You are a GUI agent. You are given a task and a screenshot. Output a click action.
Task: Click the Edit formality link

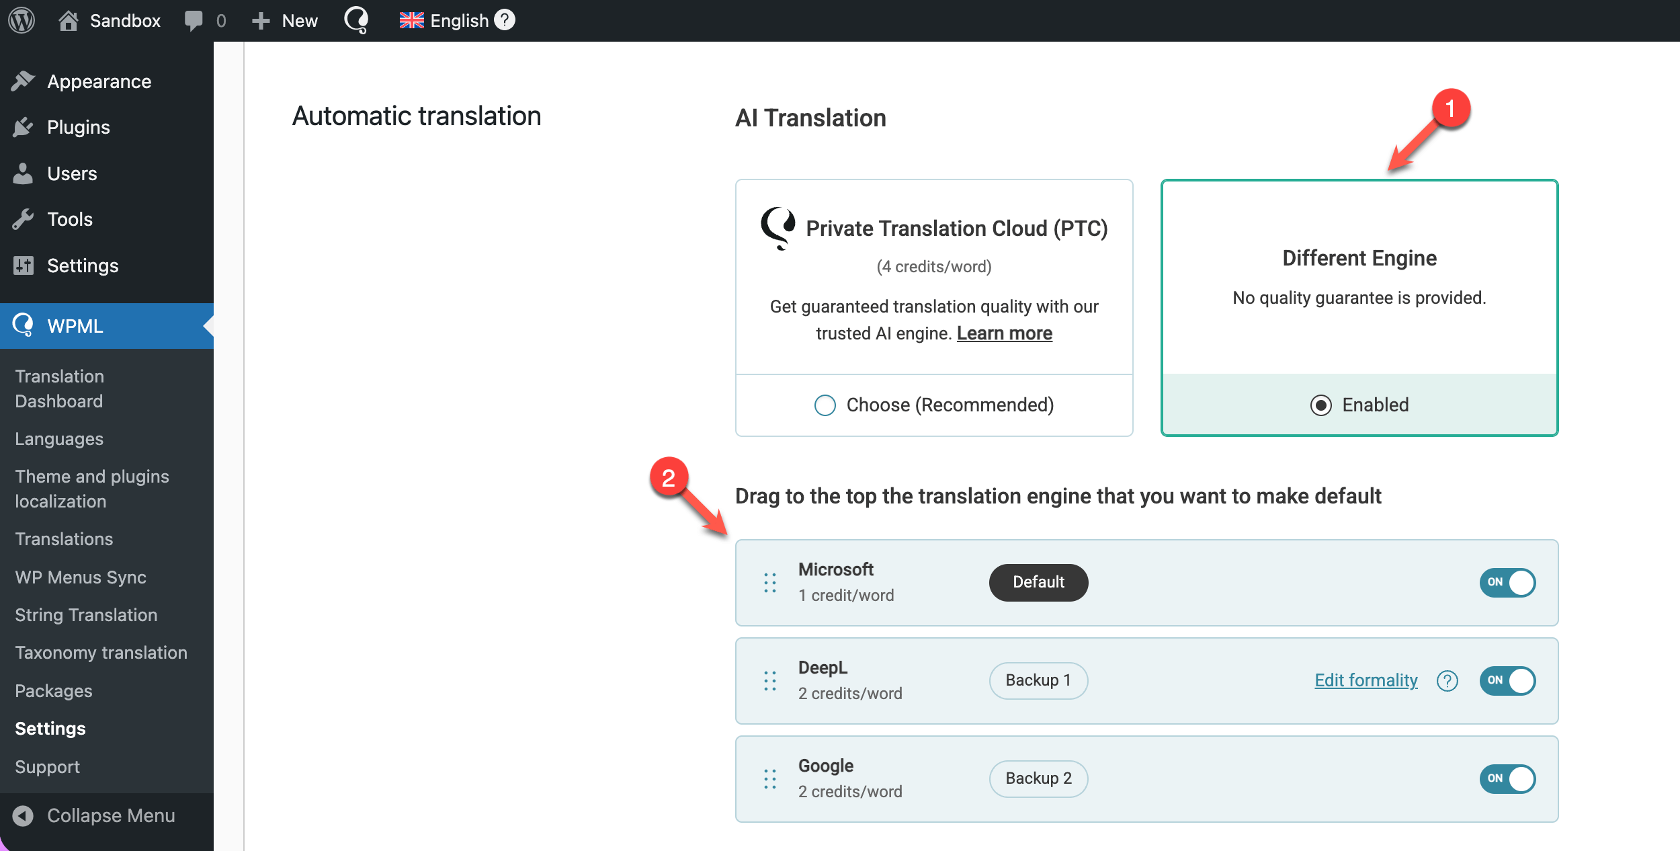(x=1366, y=680)
